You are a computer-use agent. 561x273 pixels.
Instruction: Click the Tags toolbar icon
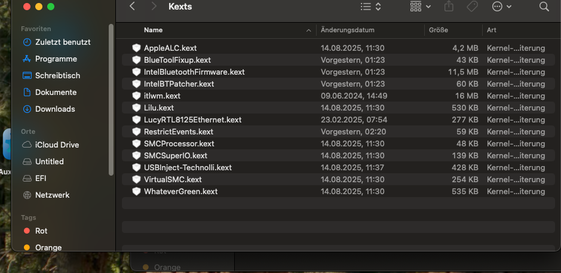pos(472,6)
